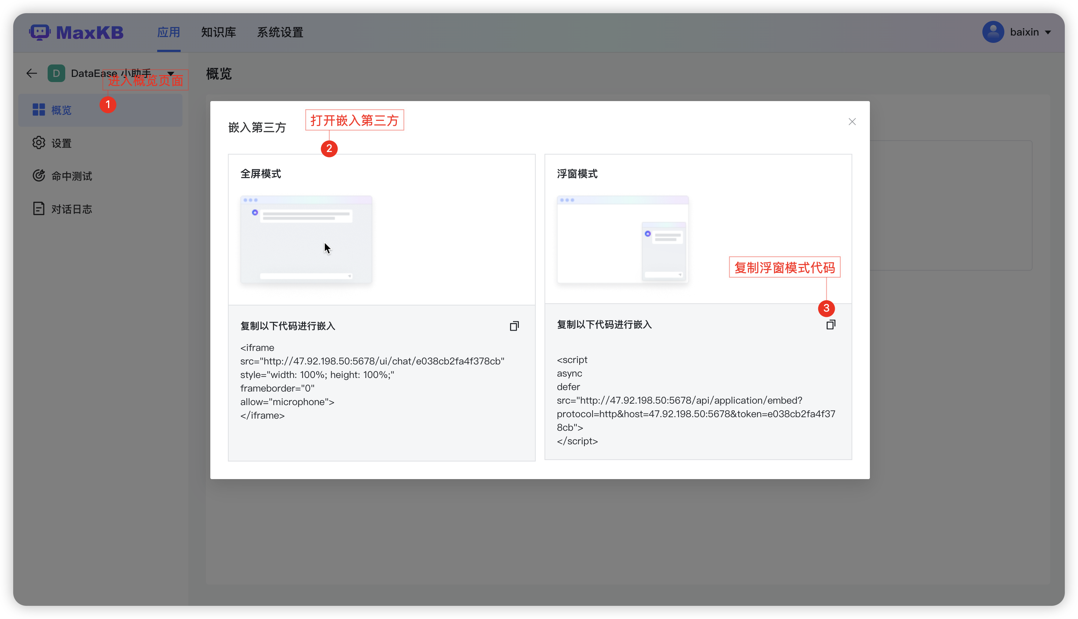
Task: Close the 嵌入第三方 dialog
Action: [x=852, y=122]
